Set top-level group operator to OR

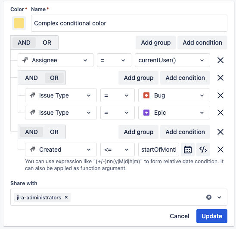(x=47, y=43)
